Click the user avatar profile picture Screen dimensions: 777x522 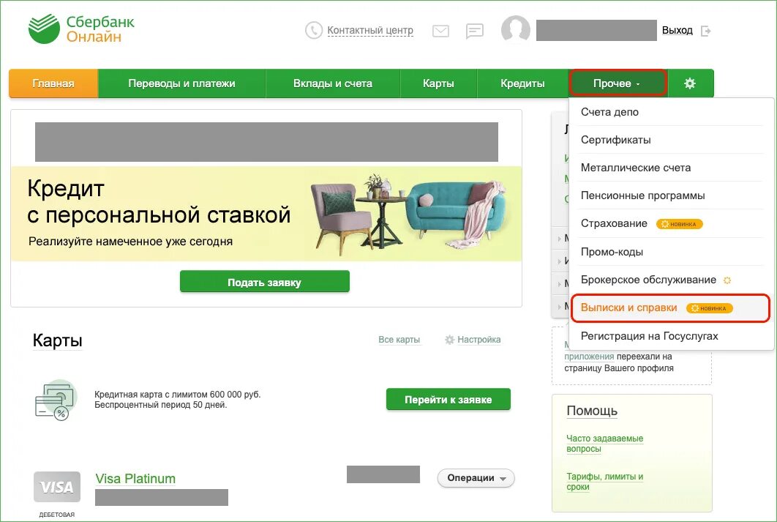coord(515,30)
